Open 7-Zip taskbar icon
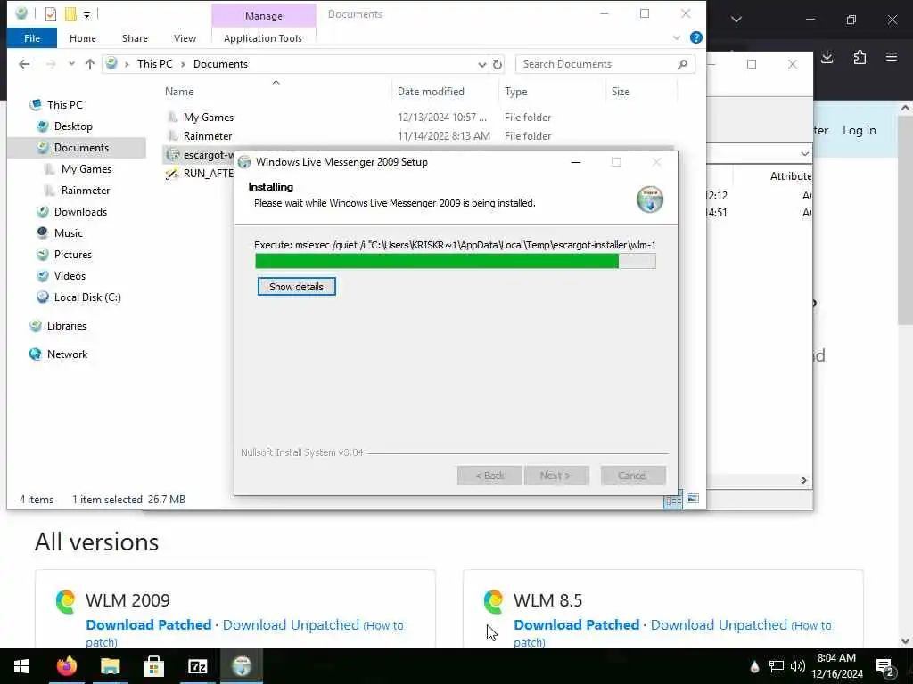 tap(198, 666)
